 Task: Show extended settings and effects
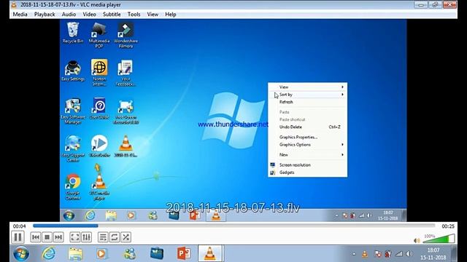[x=86, y=237]
